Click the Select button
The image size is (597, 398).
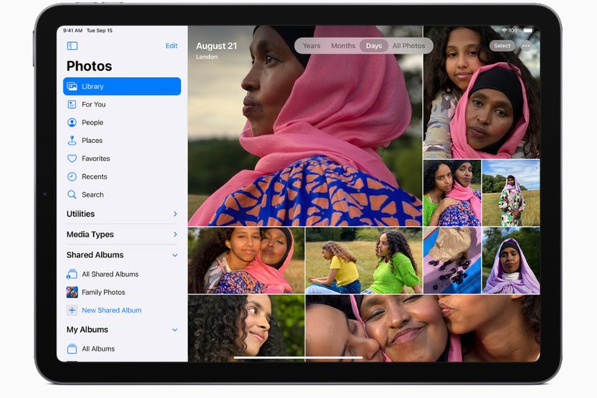point(502,46)
